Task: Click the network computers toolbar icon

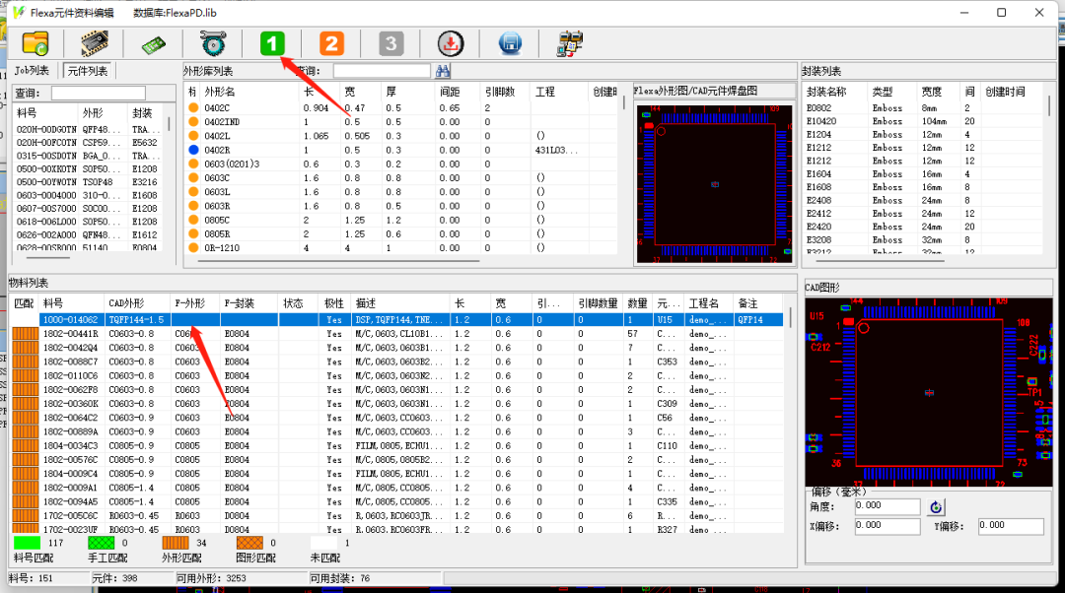Action: tap(569, 43)
